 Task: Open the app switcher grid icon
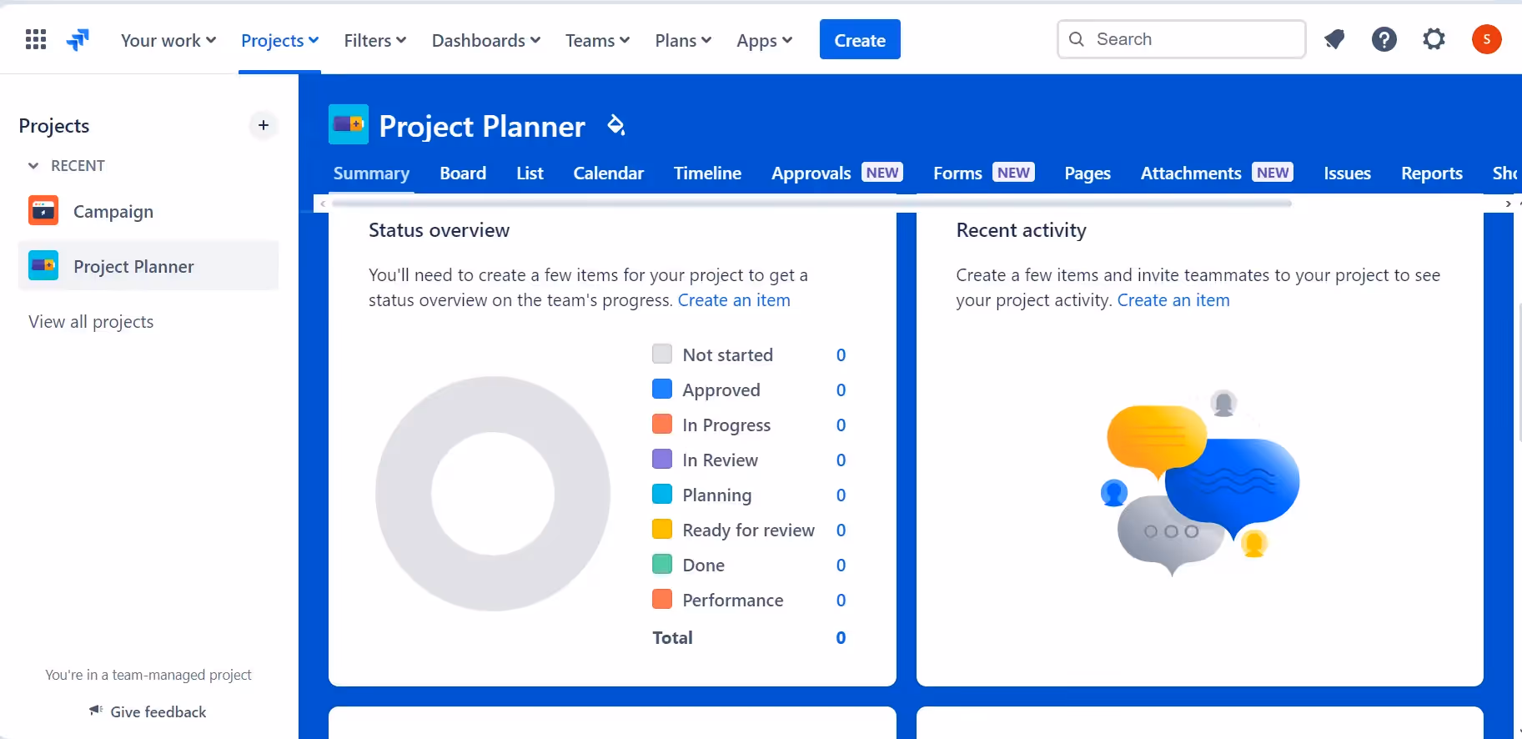point(36,39)
